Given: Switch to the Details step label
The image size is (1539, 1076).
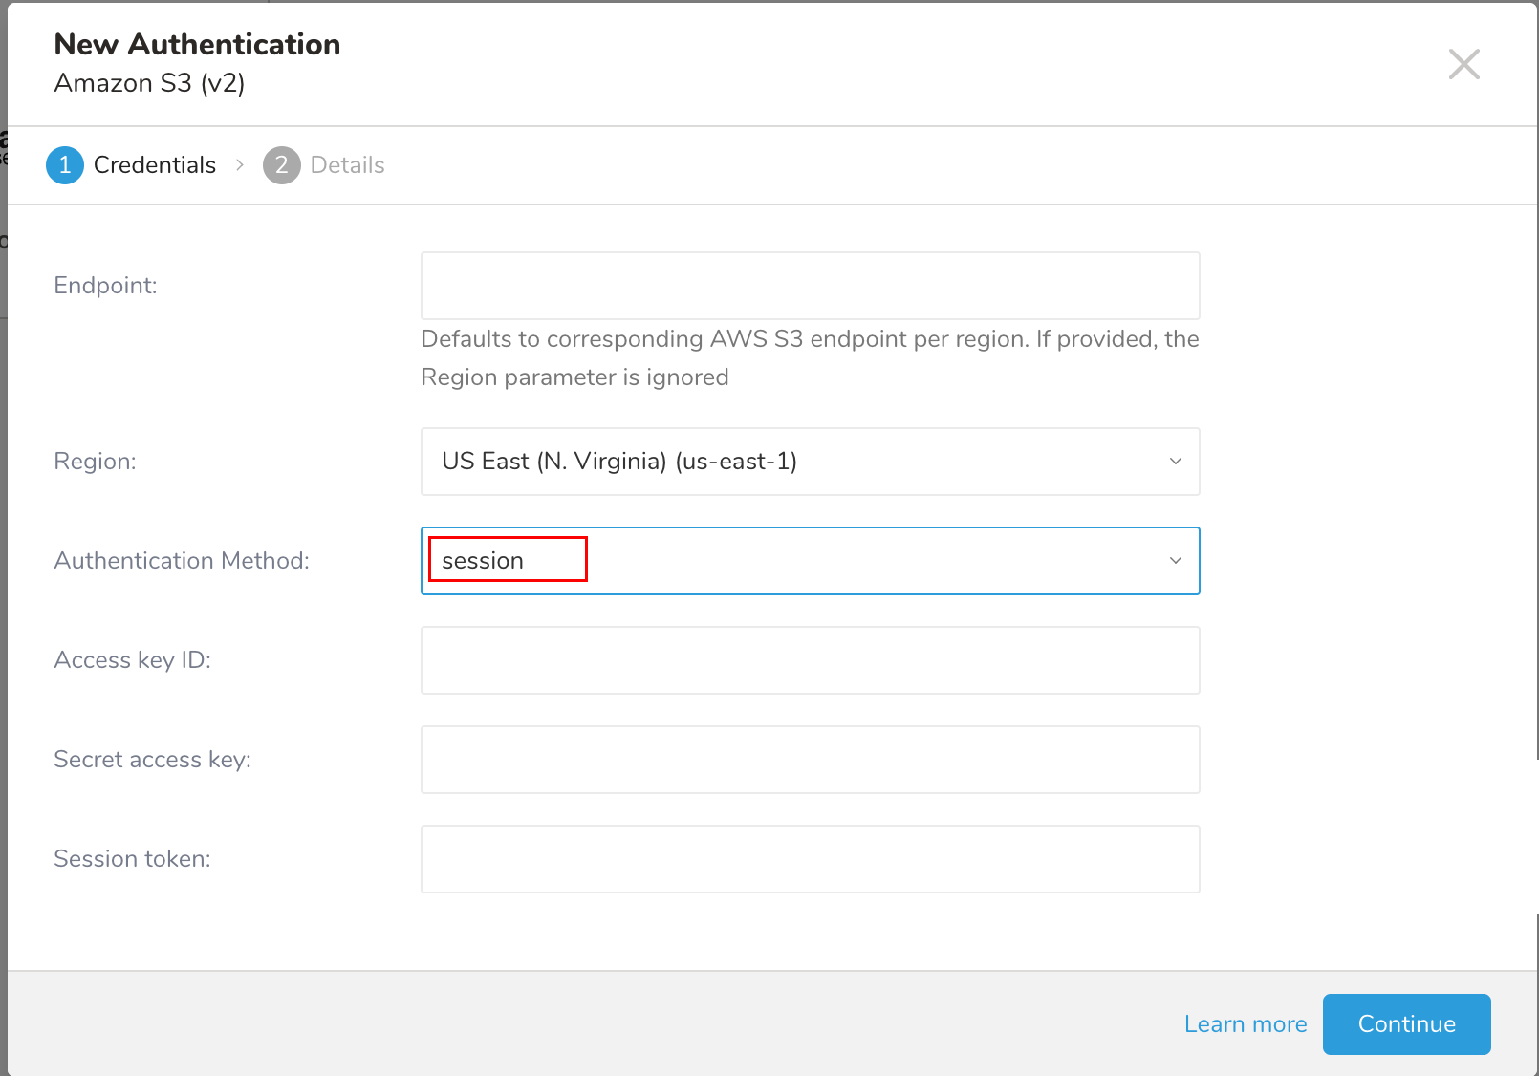Looking at the screenshot, I should pos(347,165).
